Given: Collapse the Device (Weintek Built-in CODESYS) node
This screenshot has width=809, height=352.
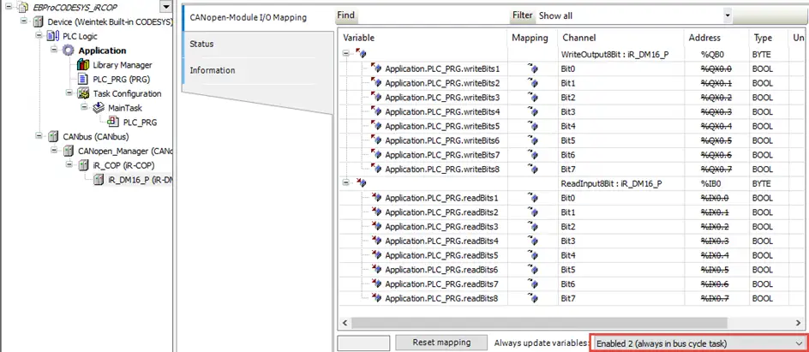Looking at the screenshot, I should pyautogui.click(x=24, y=21).
